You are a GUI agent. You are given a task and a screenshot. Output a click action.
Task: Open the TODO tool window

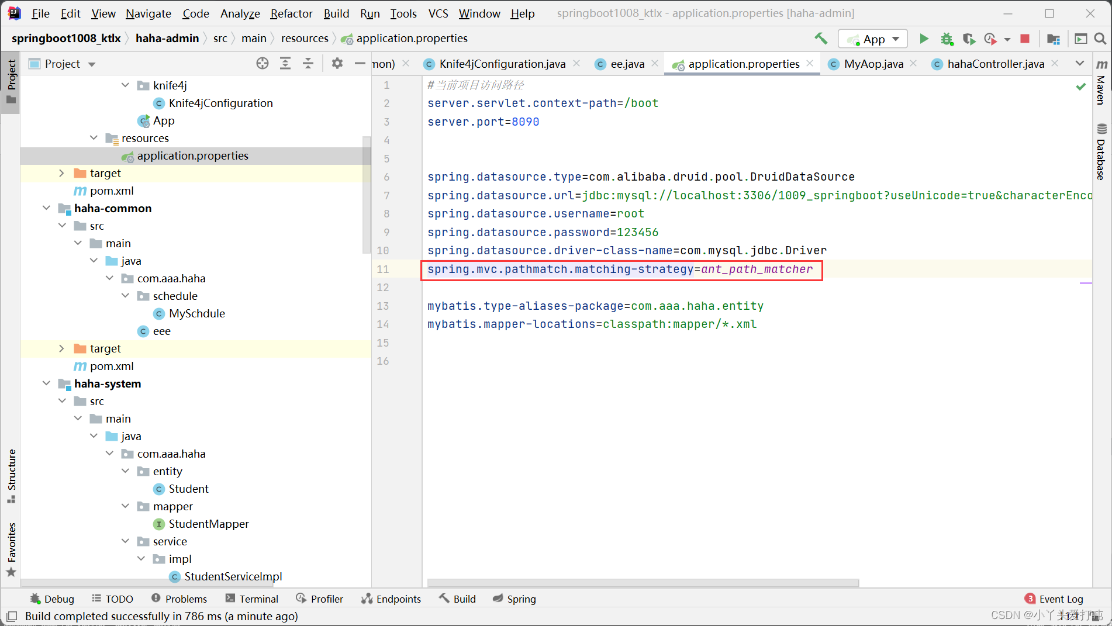click(x=113, y=599)
